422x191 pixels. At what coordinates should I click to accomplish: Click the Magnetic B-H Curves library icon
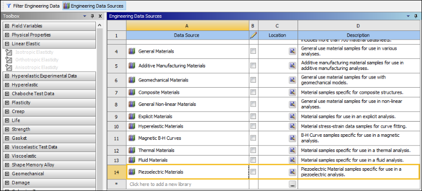132,138
